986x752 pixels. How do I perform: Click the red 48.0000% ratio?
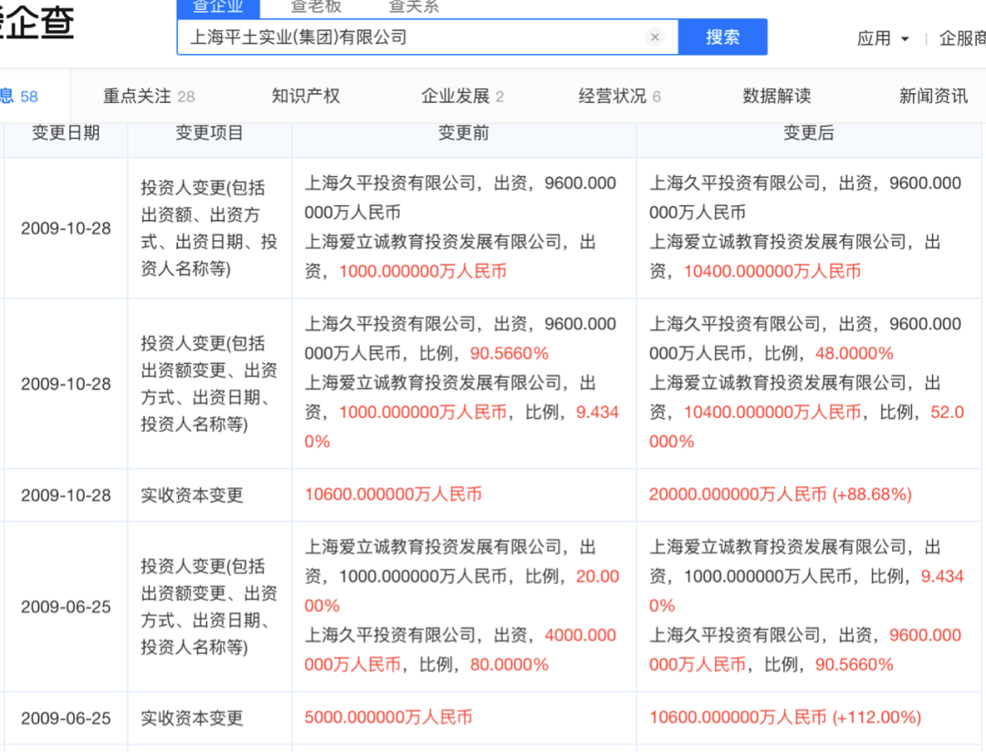point(854,353)
